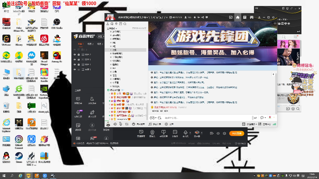The image size is (319, 179).
Task: Click the chat scroll-to-top arrow
Action: (x=273, y=74)
